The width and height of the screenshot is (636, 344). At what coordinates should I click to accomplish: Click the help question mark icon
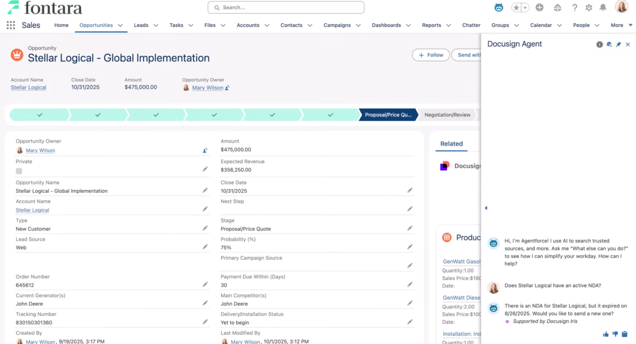point(574,8)
